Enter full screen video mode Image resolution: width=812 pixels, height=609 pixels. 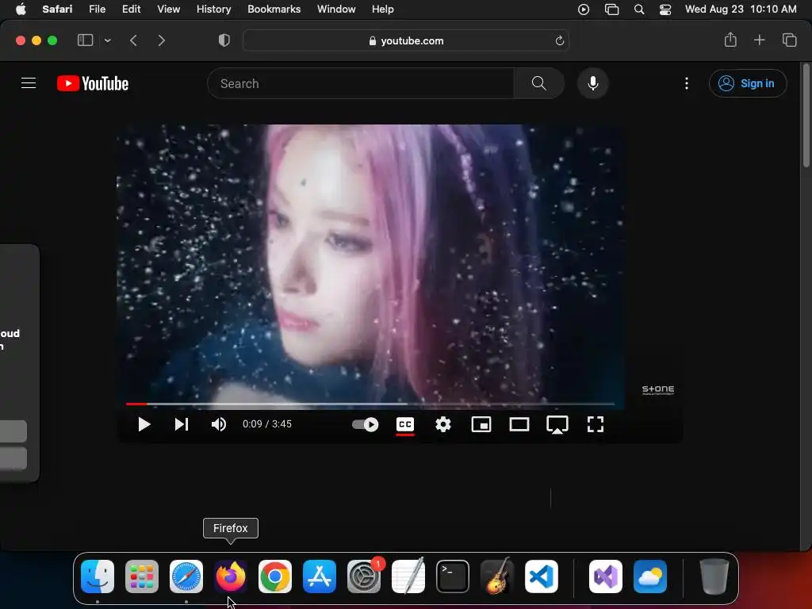(x=596, y=425)
